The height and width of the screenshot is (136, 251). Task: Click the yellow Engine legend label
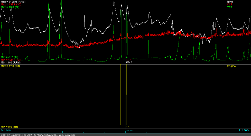(x=231, y=66)
